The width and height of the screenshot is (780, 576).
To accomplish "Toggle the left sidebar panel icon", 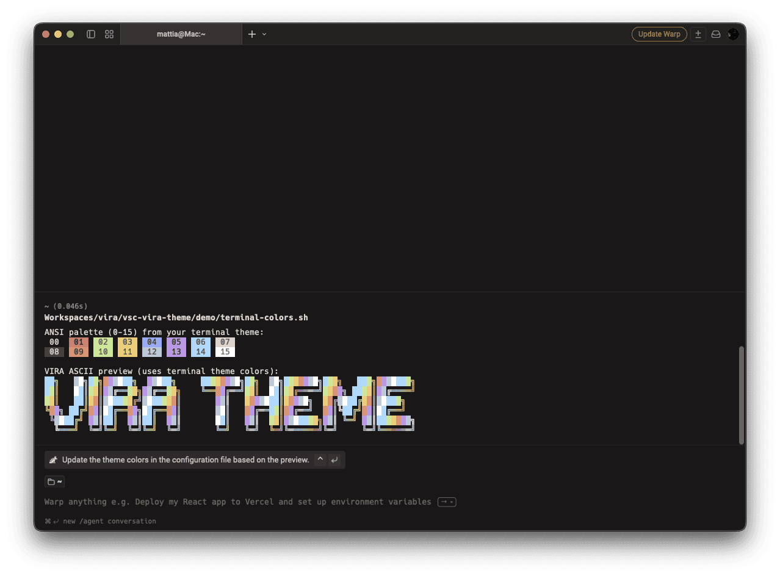I will [91, 34].
